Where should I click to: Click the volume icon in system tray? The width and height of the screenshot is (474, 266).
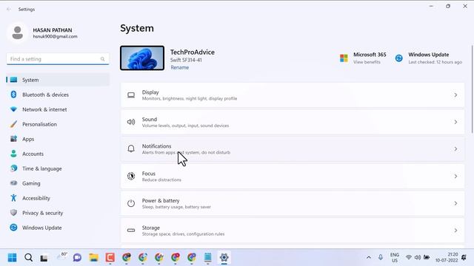coord(418,258)
